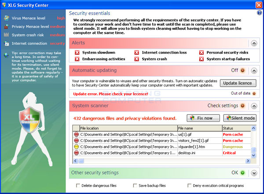Click the red threat icon for desktop.ini
This screenshot has width=264, height=194.
(77, 153)
